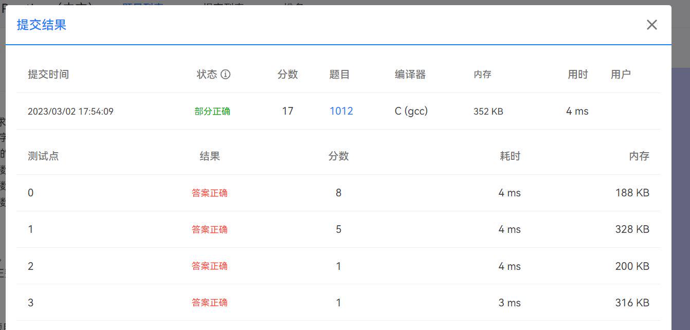Select the total score 17

click(x=287, y=111)
